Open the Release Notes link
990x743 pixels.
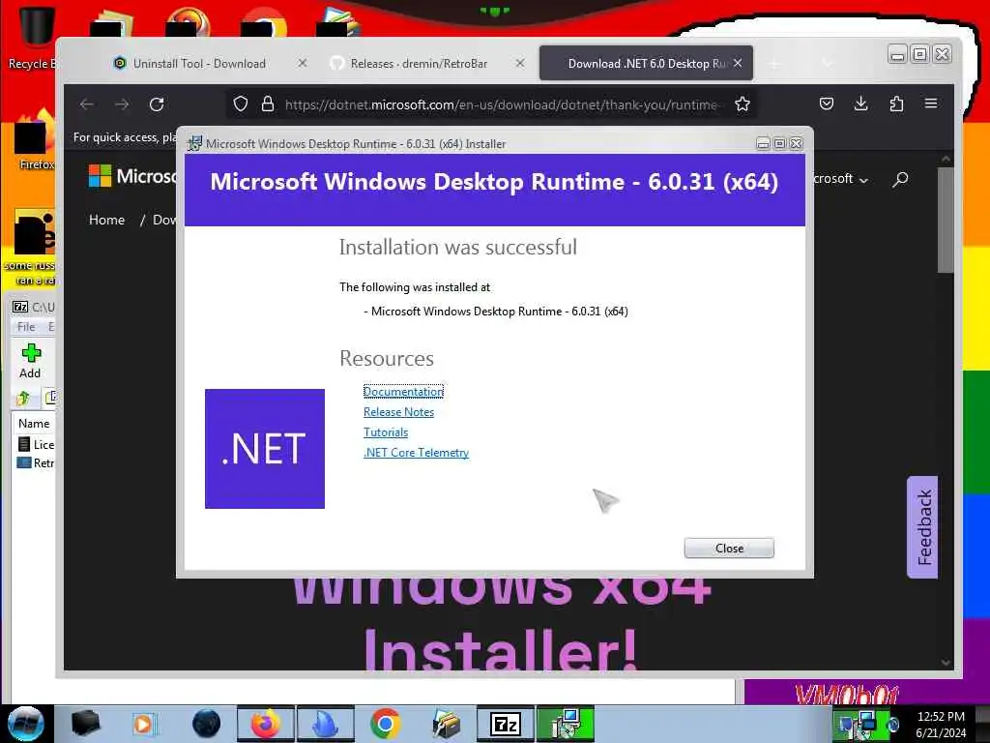[398, 412]
